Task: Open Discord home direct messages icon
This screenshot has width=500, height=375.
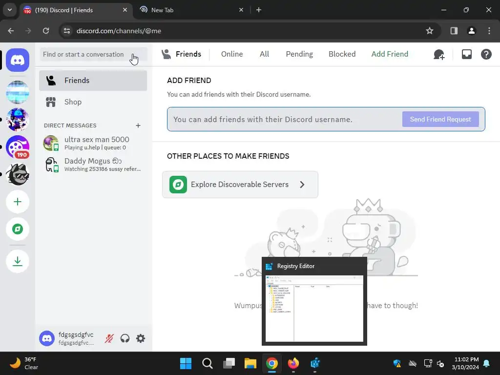Action: point(18,60)
